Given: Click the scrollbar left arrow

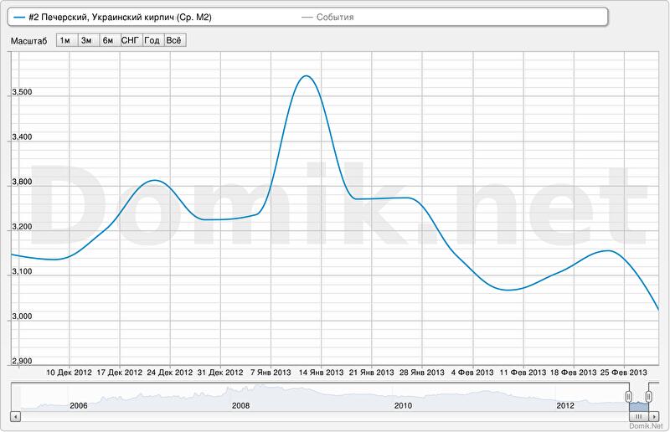Looking at the screenshot, I should [x=14, y=415].
